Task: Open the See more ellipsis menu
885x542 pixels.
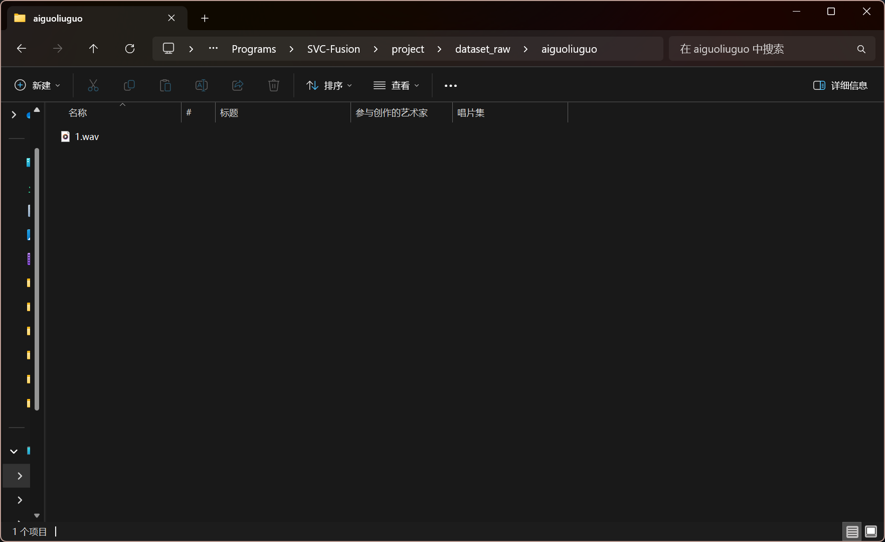Action: pyautogui.click(x=451, y=85)
